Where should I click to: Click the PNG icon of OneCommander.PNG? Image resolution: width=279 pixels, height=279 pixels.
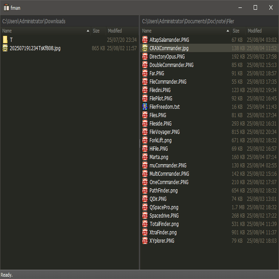145,182
